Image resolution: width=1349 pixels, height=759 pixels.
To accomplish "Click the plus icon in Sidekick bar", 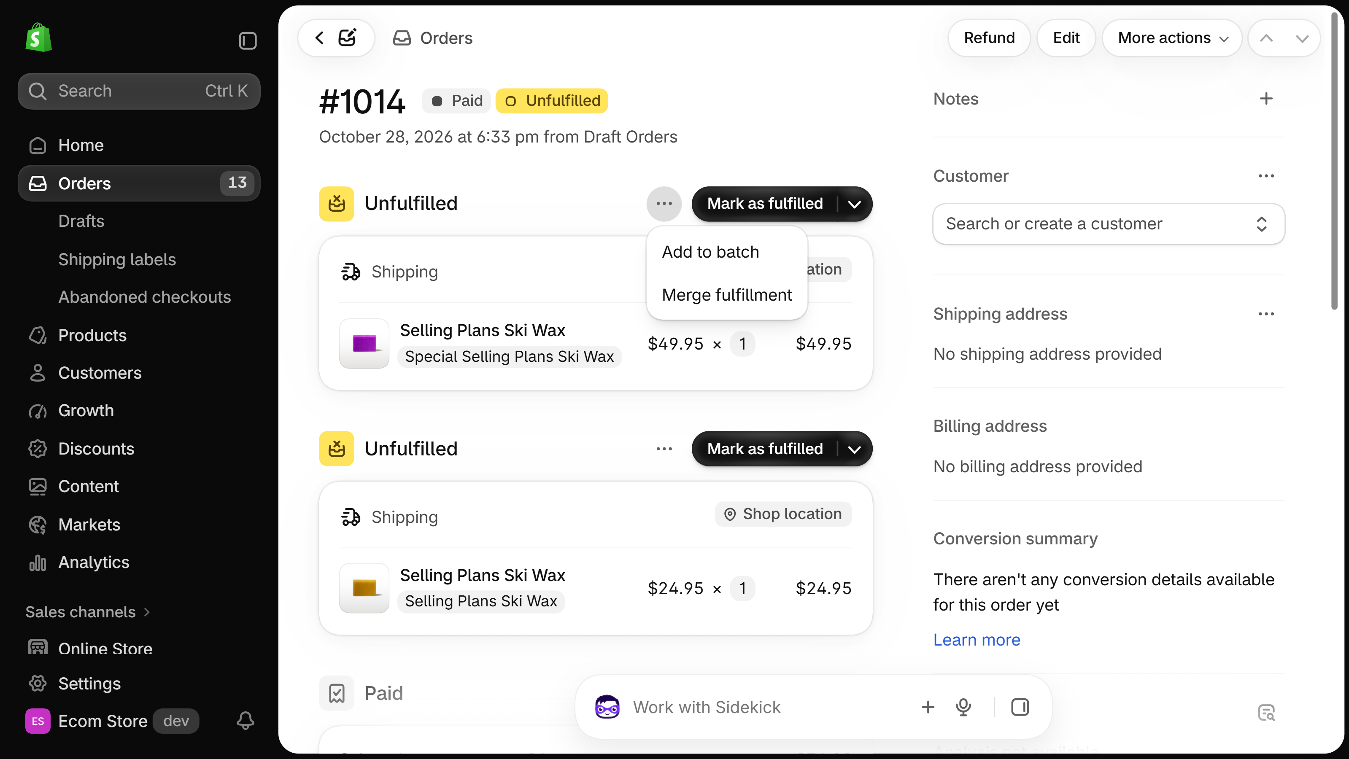I will tap(928, 707).
